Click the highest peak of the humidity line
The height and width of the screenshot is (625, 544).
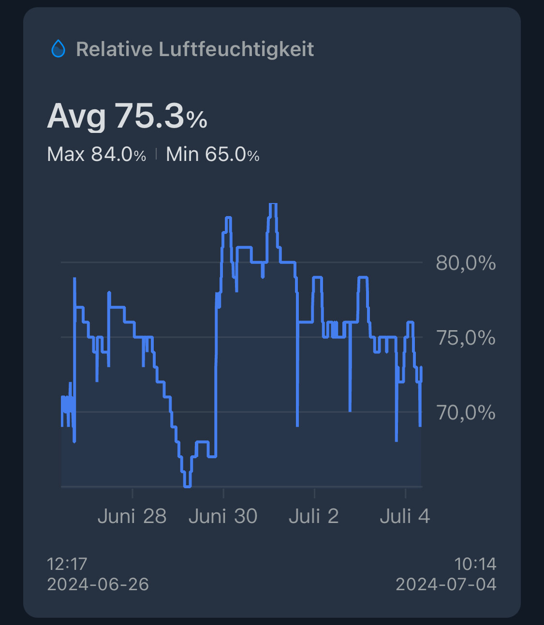pos(273,204)
